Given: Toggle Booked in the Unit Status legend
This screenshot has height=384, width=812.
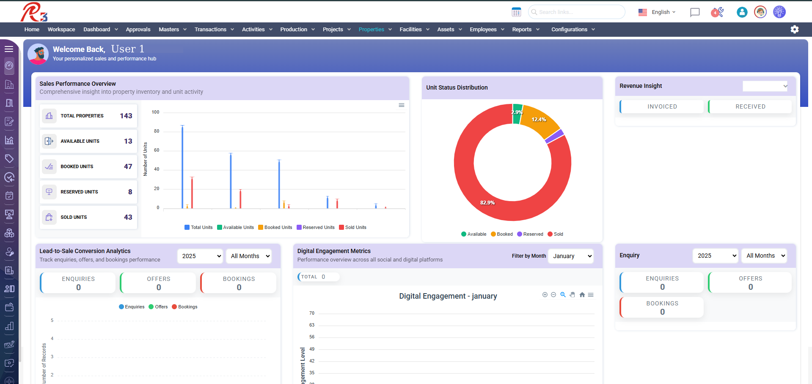Looking at the screenshot, I should [x=502, y=234].
